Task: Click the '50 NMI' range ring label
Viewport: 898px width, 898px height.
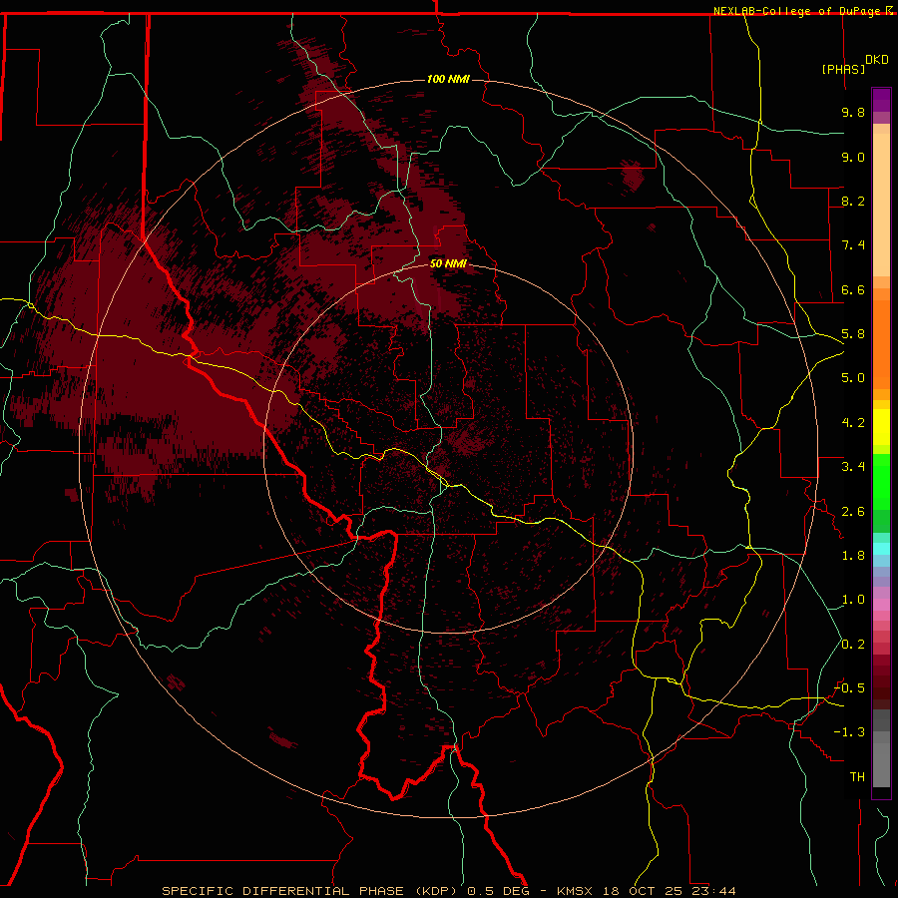Action: point(448,263)
